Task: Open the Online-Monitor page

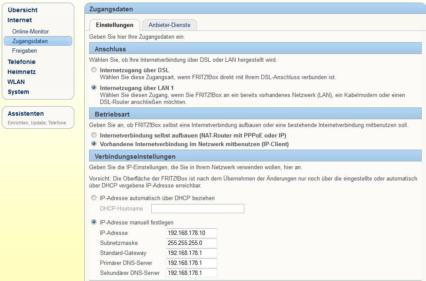Action: click(x=30, y=31)
